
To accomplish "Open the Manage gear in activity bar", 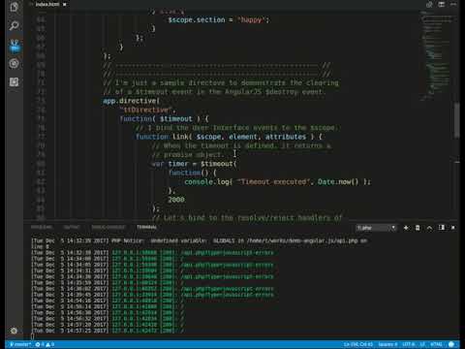I will (14, 331).
